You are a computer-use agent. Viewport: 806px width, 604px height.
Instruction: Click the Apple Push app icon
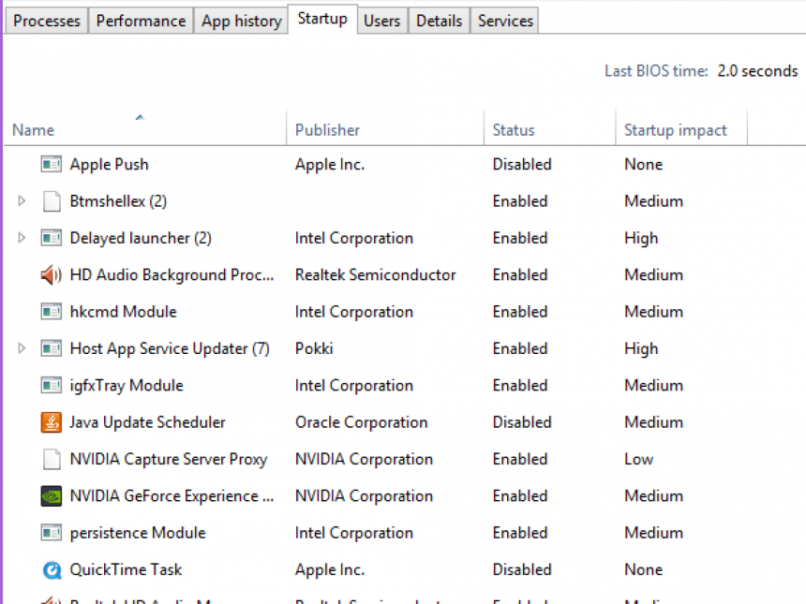coord(52,165)
